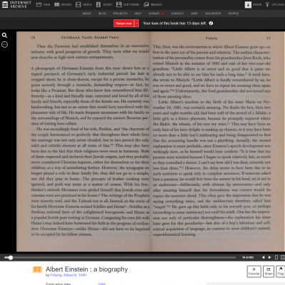Share this book

coord(269,271)
